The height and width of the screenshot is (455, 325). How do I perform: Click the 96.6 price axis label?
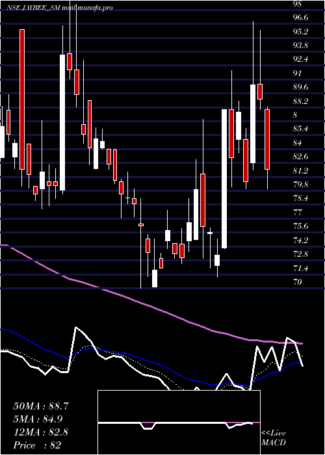click(300, 18)
